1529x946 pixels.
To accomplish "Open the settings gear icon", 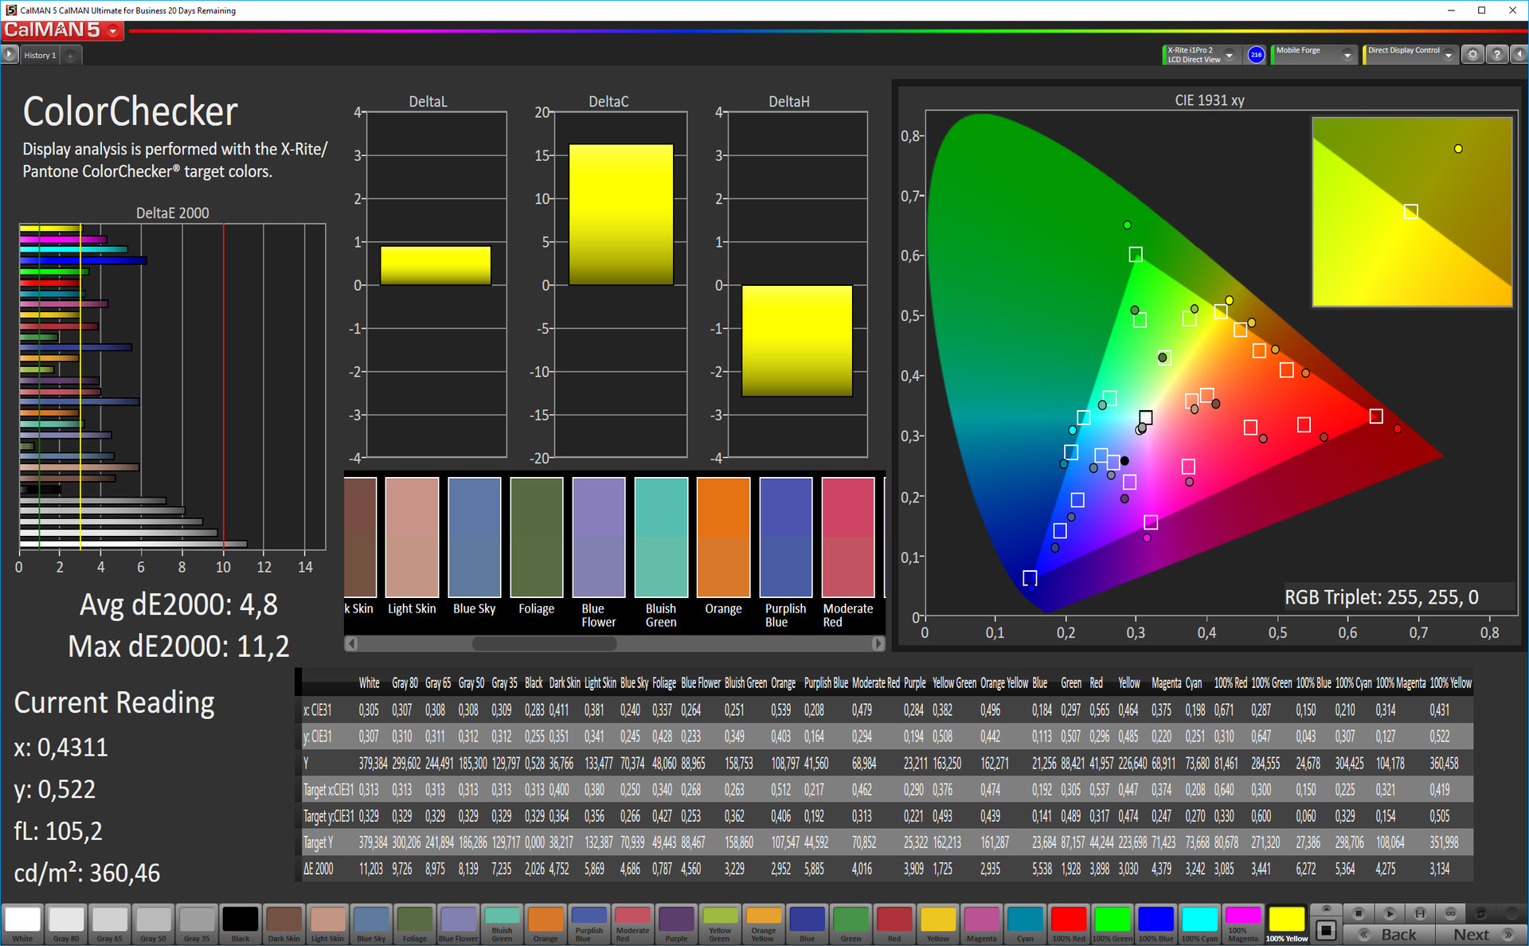I will coord(1472,55).
